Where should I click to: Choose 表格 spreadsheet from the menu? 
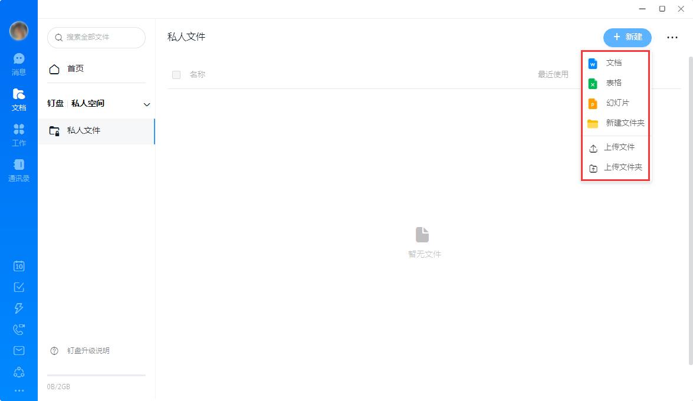[615, 83]
